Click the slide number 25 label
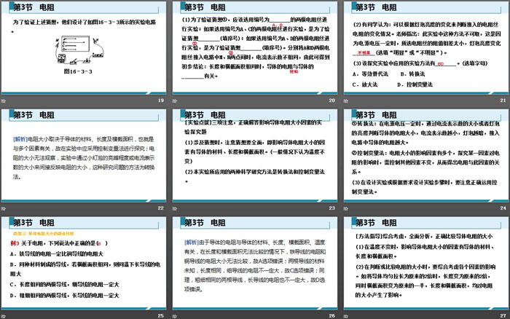This screenshot has width=510, height=319. (161, 314)
